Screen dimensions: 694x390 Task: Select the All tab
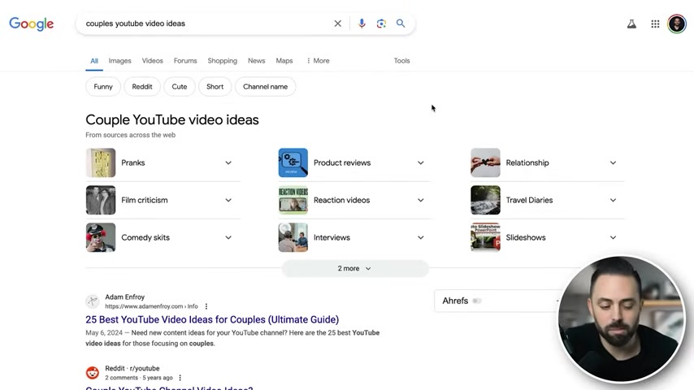(94, 61)
